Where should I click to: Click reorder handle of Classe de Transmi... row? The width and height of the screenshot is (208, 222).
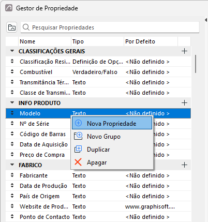click(12, 92)
